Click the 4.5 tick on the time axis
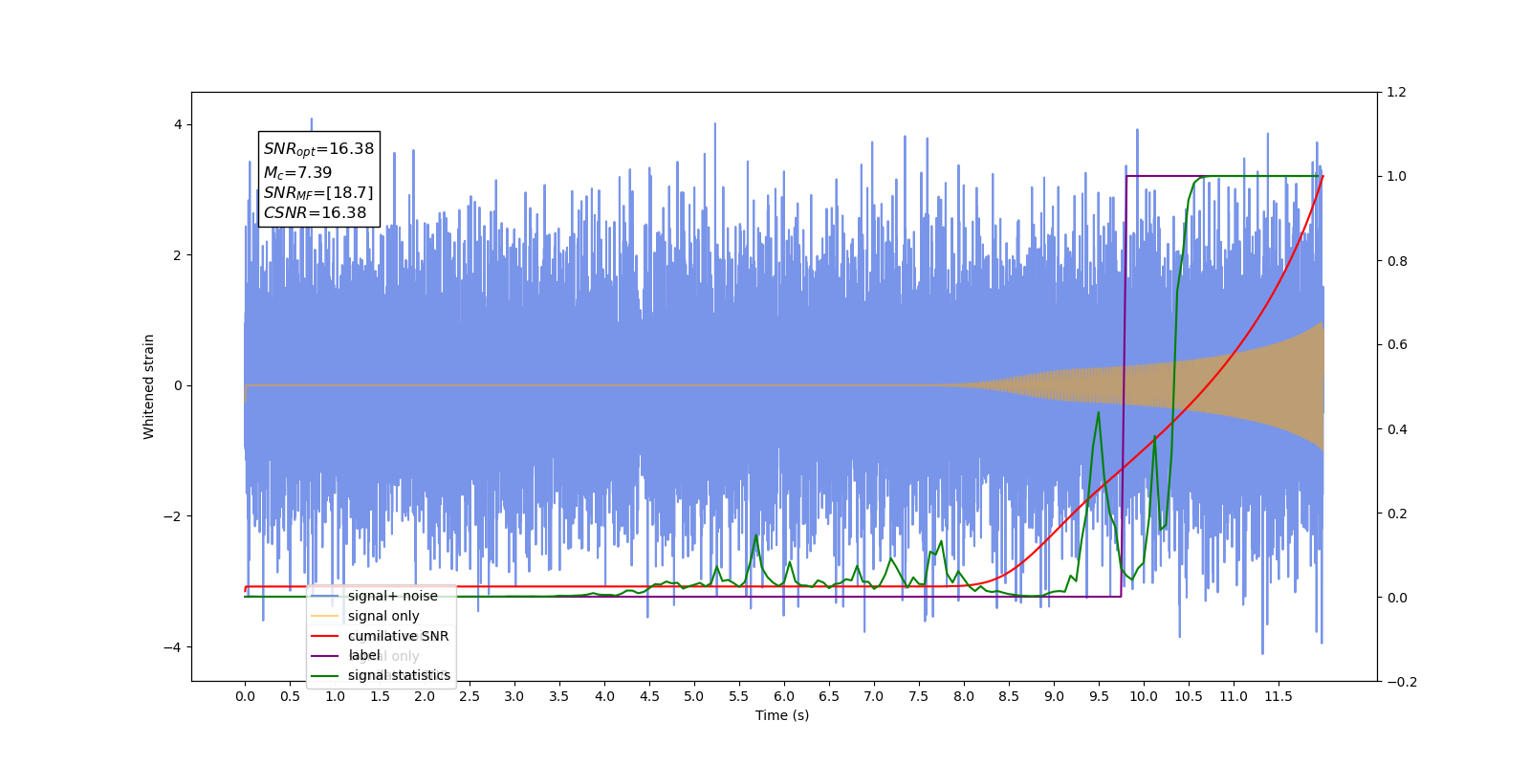Screen dimensions: 1530x765 click(649, 696)
